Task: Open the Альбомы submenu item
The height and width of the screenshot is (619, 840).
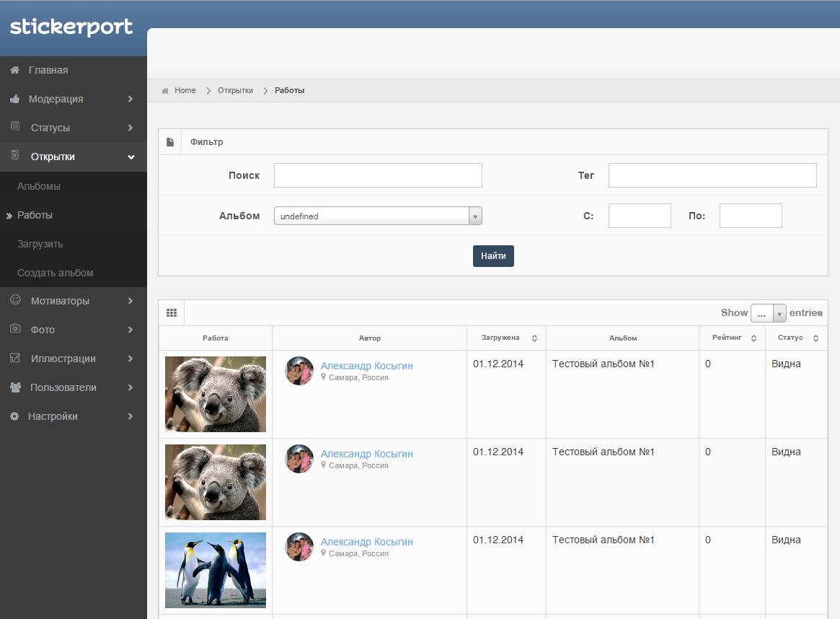Action: [x=39, y=186]
